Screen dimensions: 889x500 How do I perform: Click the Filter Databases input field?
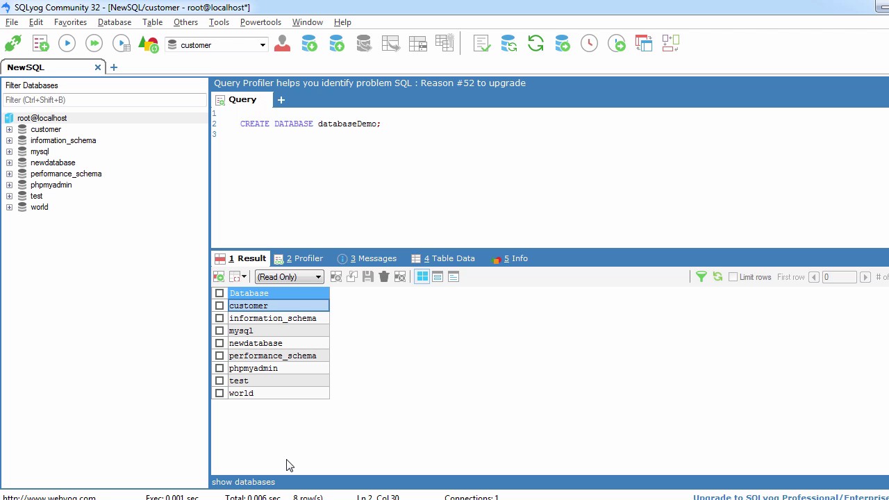point(104,100)
